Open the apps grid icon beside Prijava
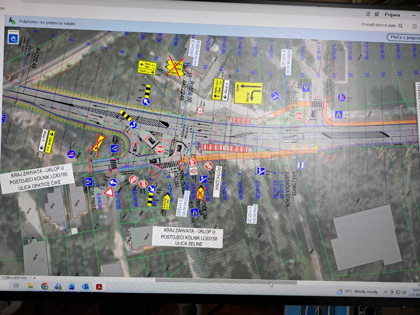420x315 pixels. click(x=377, y=14)
